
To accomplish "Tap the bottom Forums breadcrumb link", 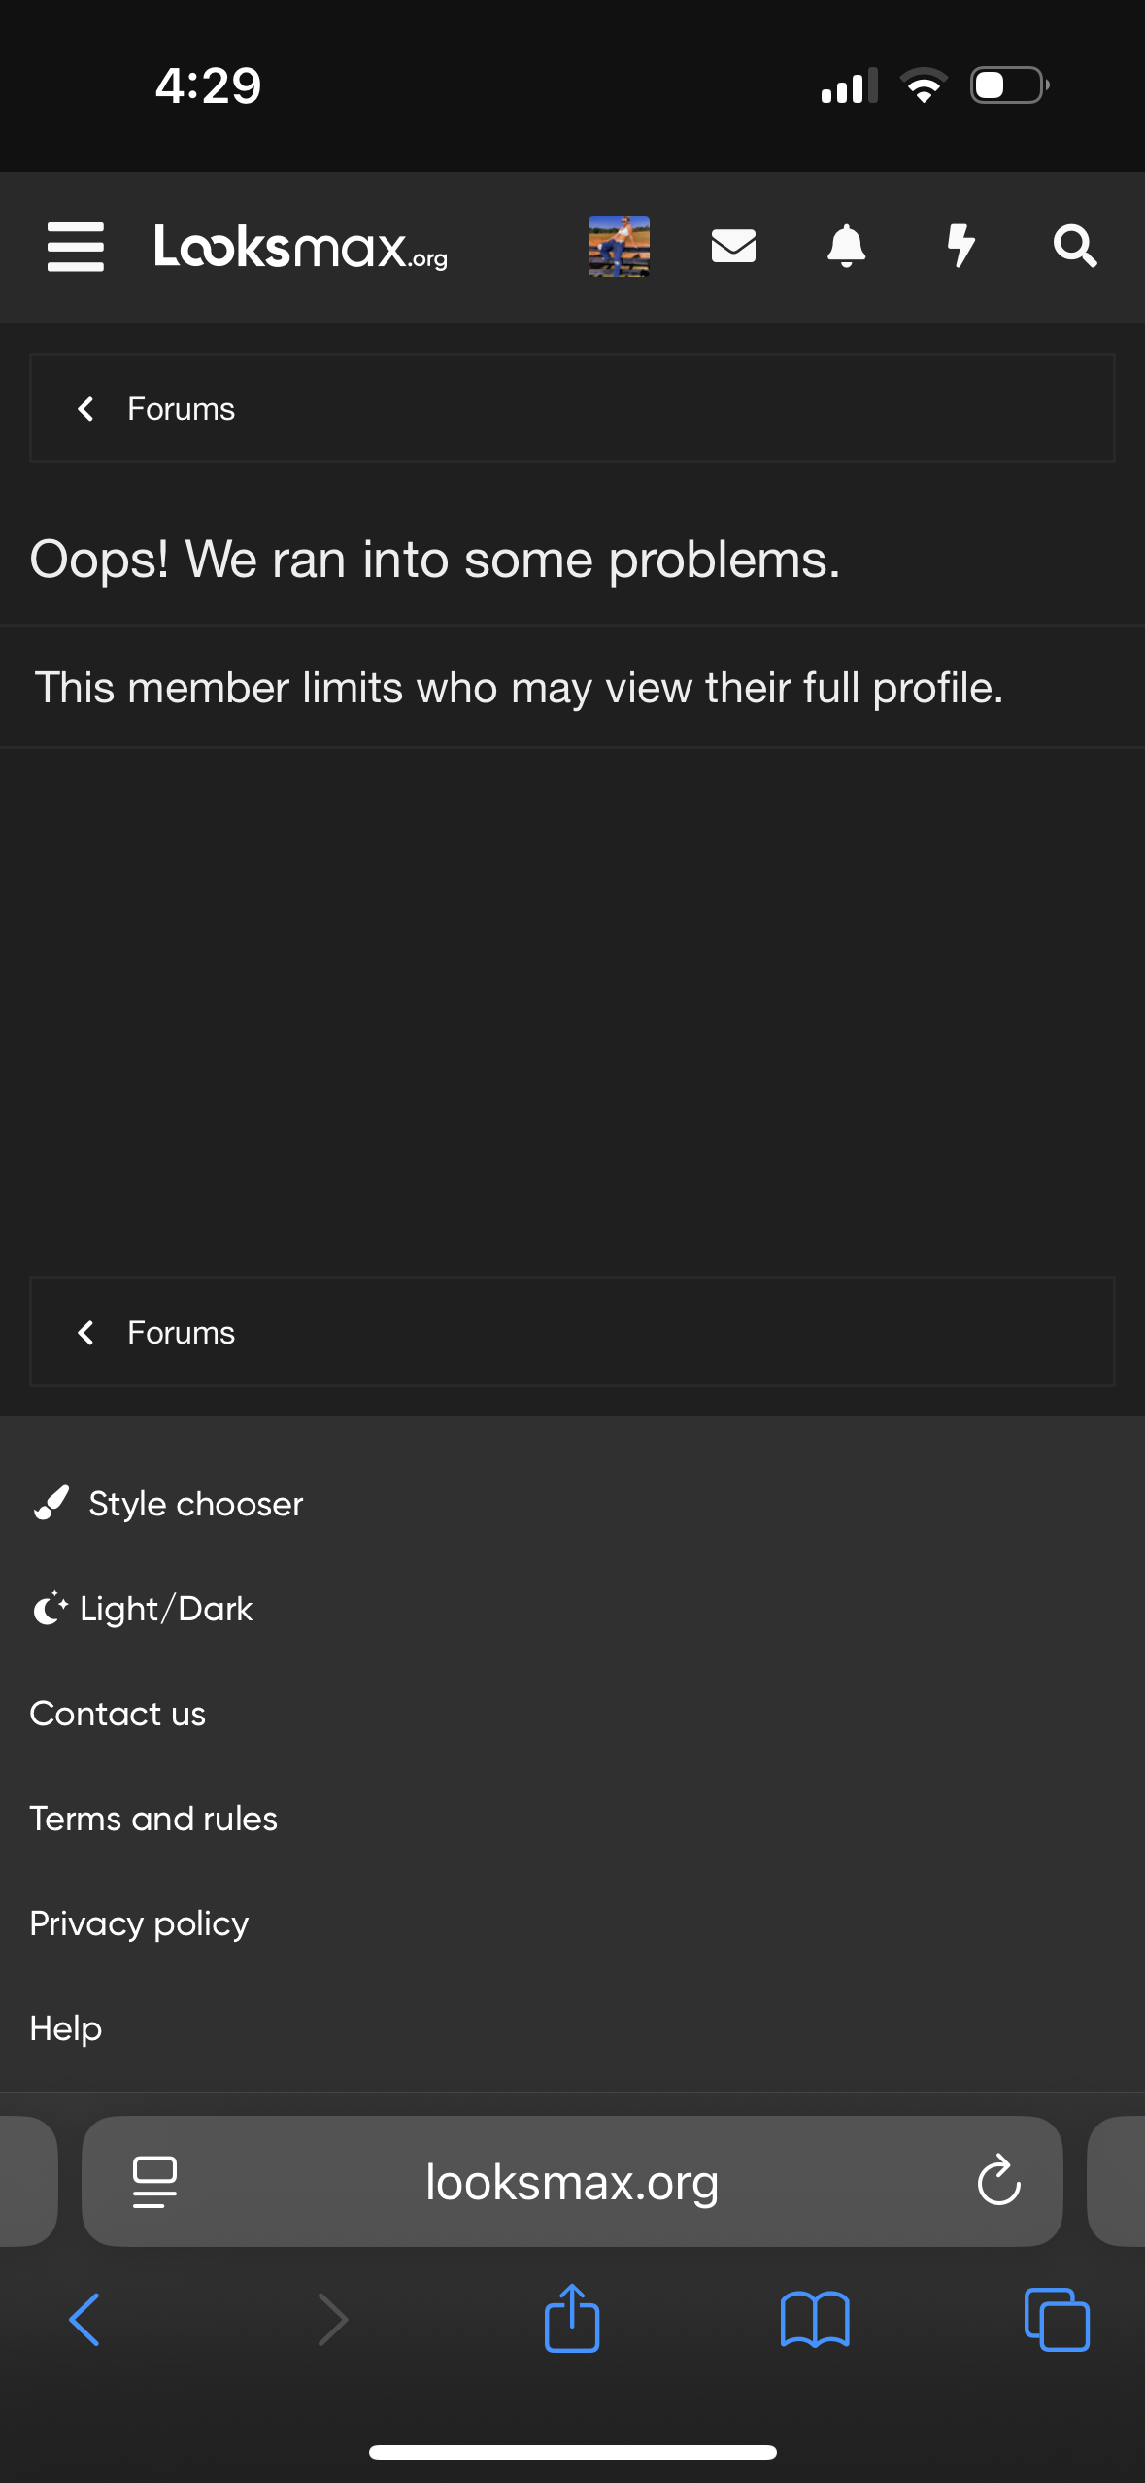I will [x=181, y=1333].
